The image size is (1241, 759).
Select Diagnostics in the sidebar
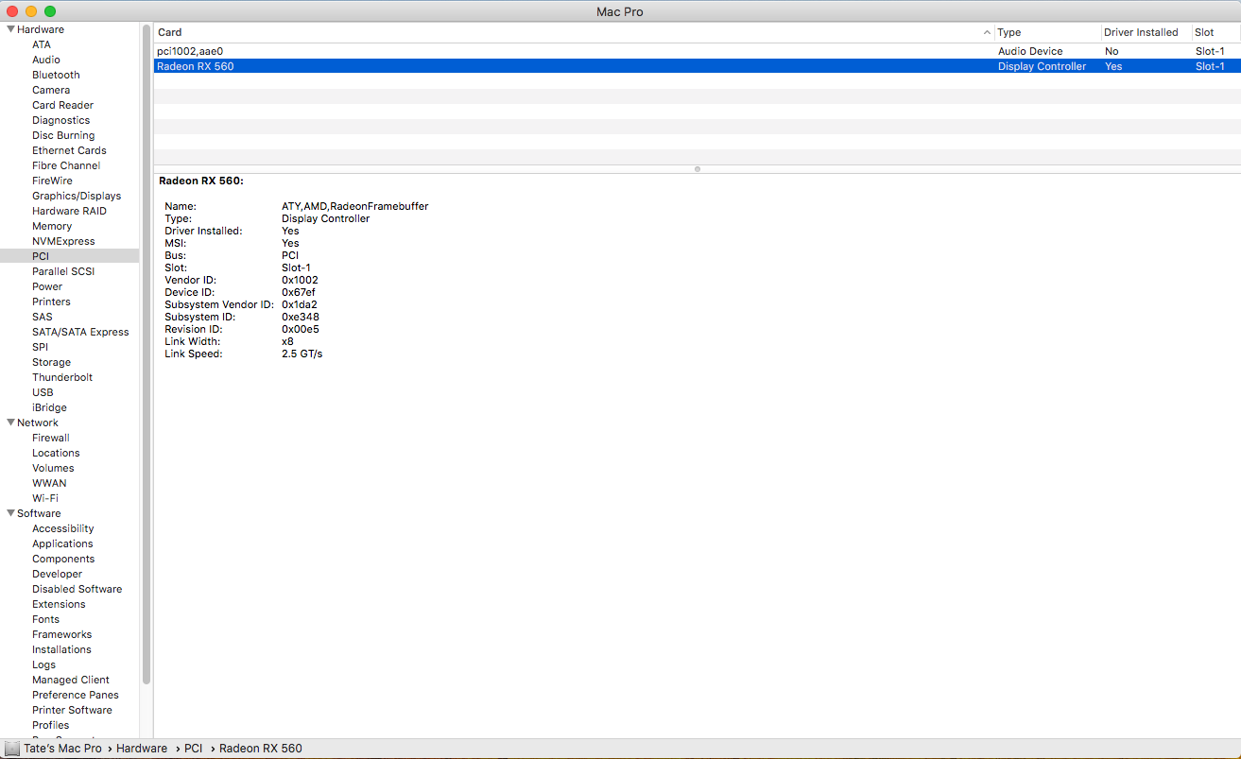61,120
